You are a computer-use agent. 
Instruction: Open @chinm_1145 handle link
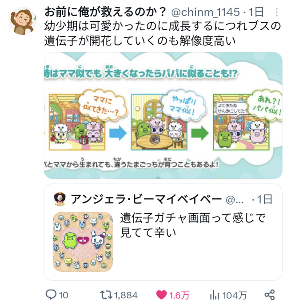tap(205, 12)
